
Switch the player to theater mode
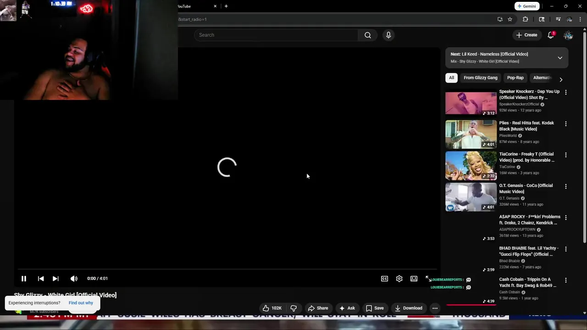click(x=414, y=278)
